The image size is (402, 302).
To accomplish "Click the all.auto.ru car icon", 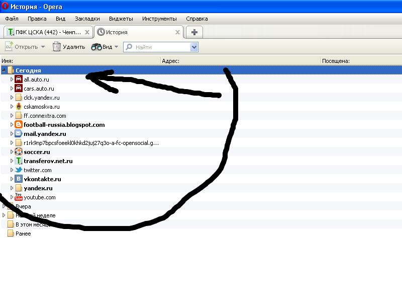I will click(19, 79).
